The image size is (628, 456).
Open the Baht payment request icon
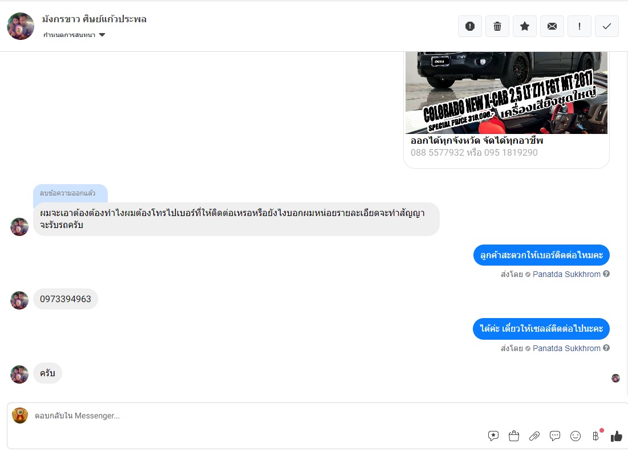(597, 435)
